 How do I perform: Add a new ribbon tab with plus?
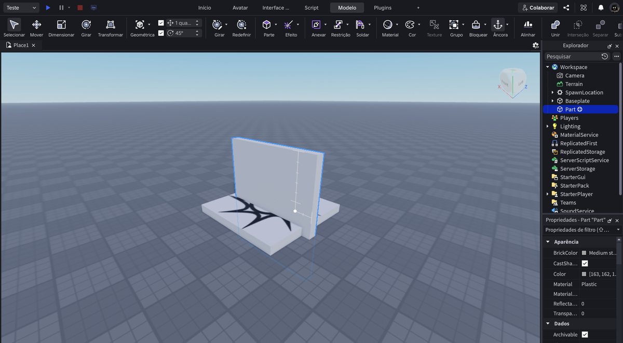click(418, 8)
